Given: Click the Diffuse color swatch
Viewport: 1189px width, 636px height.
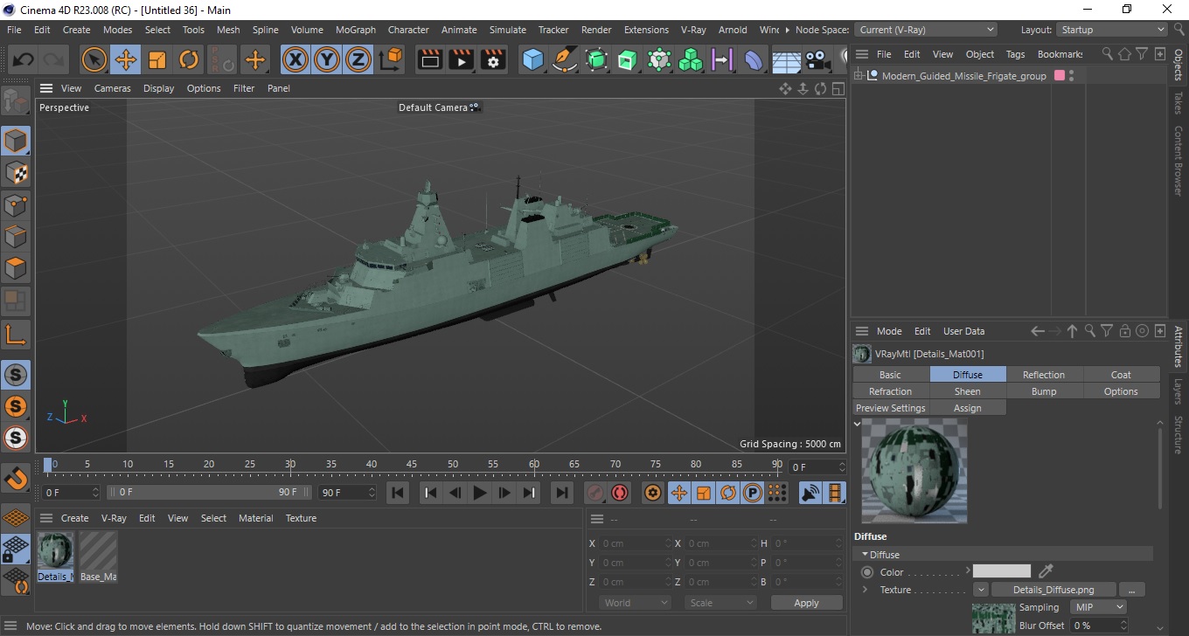Looking at the screenshot, I should coord(1002,571).
